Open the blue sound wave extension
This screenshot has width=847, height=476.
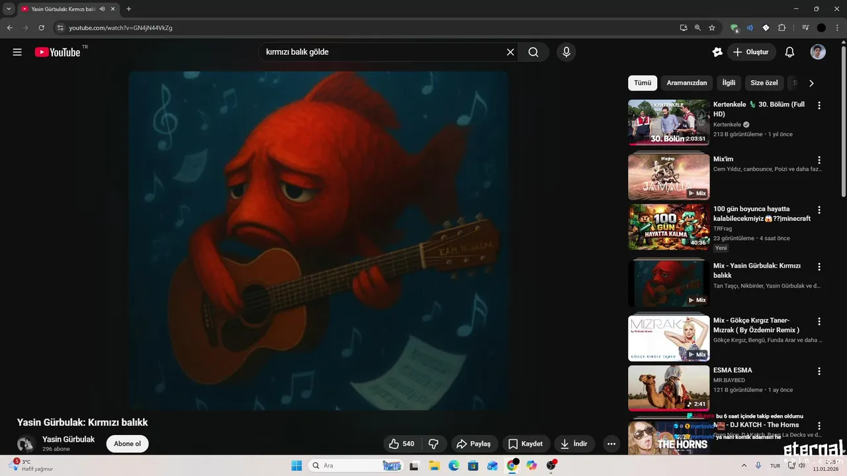coord(750,28)
